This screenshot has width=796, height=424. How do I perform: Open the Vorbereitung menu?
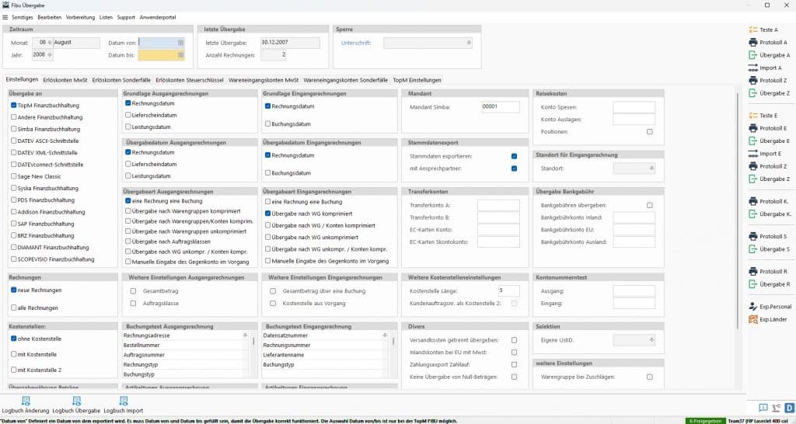(x=80, y=16)
